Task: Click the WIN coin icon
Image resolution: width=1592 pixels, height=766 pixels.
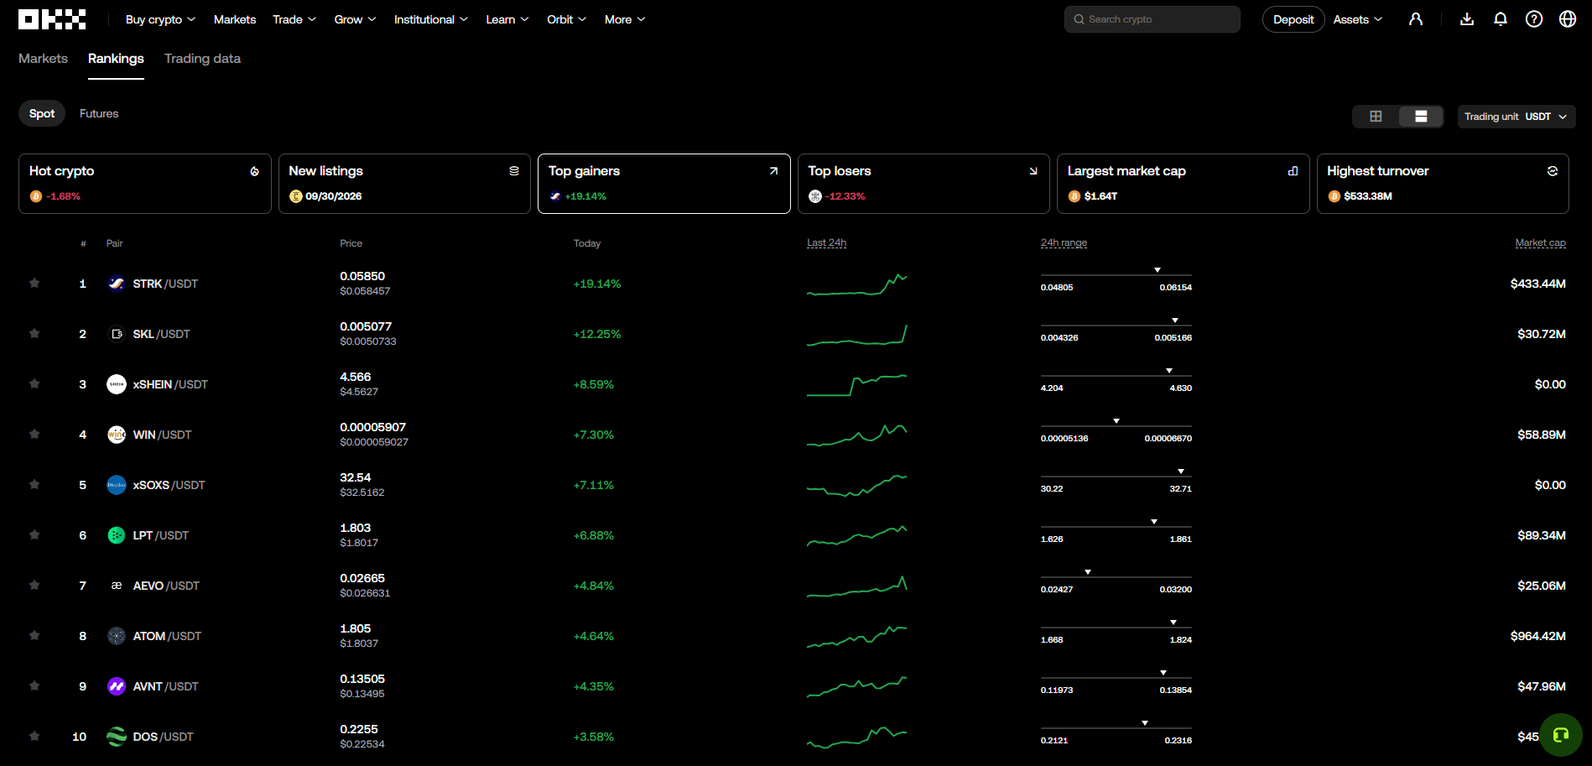Action: point(117,435)
